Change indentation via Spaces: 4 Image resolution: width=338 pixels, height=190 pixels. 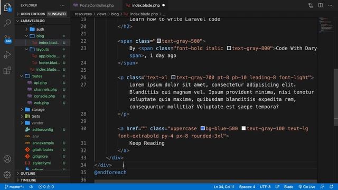tap(247, 187)
